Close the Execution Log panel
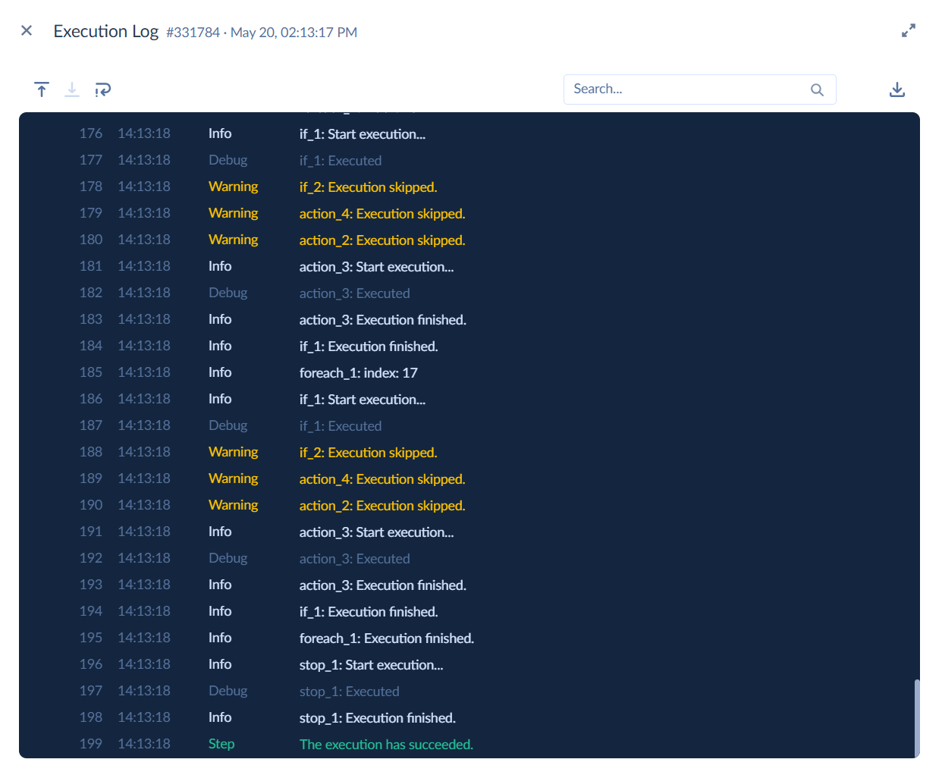The width and height of the screenshot is (942, 778). pyautogui.click(x=27, y=30)
